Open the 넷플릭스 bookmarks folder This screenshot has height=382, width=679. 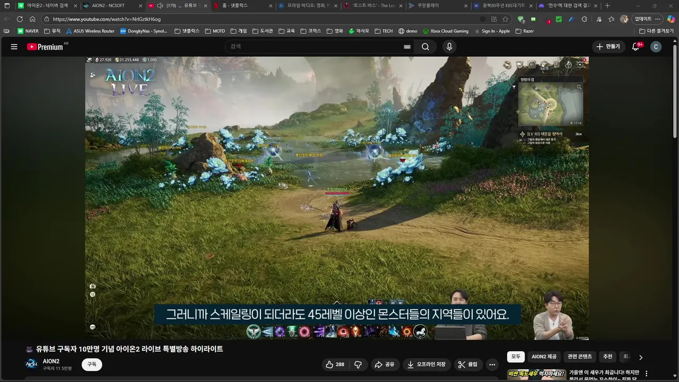coord(187,31)
